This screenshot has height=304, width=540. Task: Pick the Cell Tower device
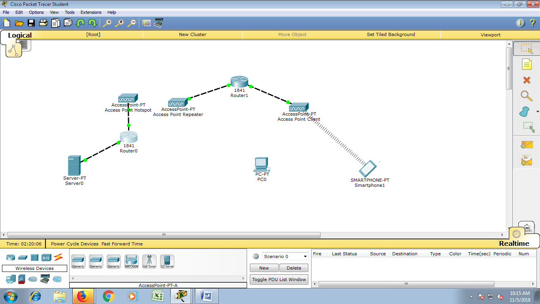tap(149, 262)
